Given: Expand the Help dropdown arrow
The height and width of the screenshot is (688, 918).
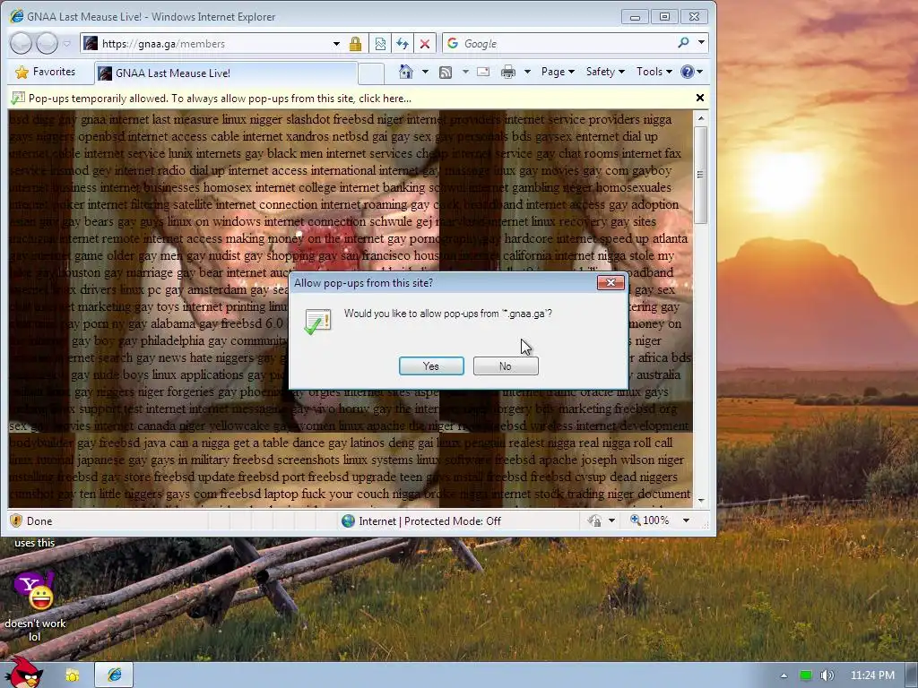Looking at the screenshot, I should pyautogui.click(x=699, y=72).
